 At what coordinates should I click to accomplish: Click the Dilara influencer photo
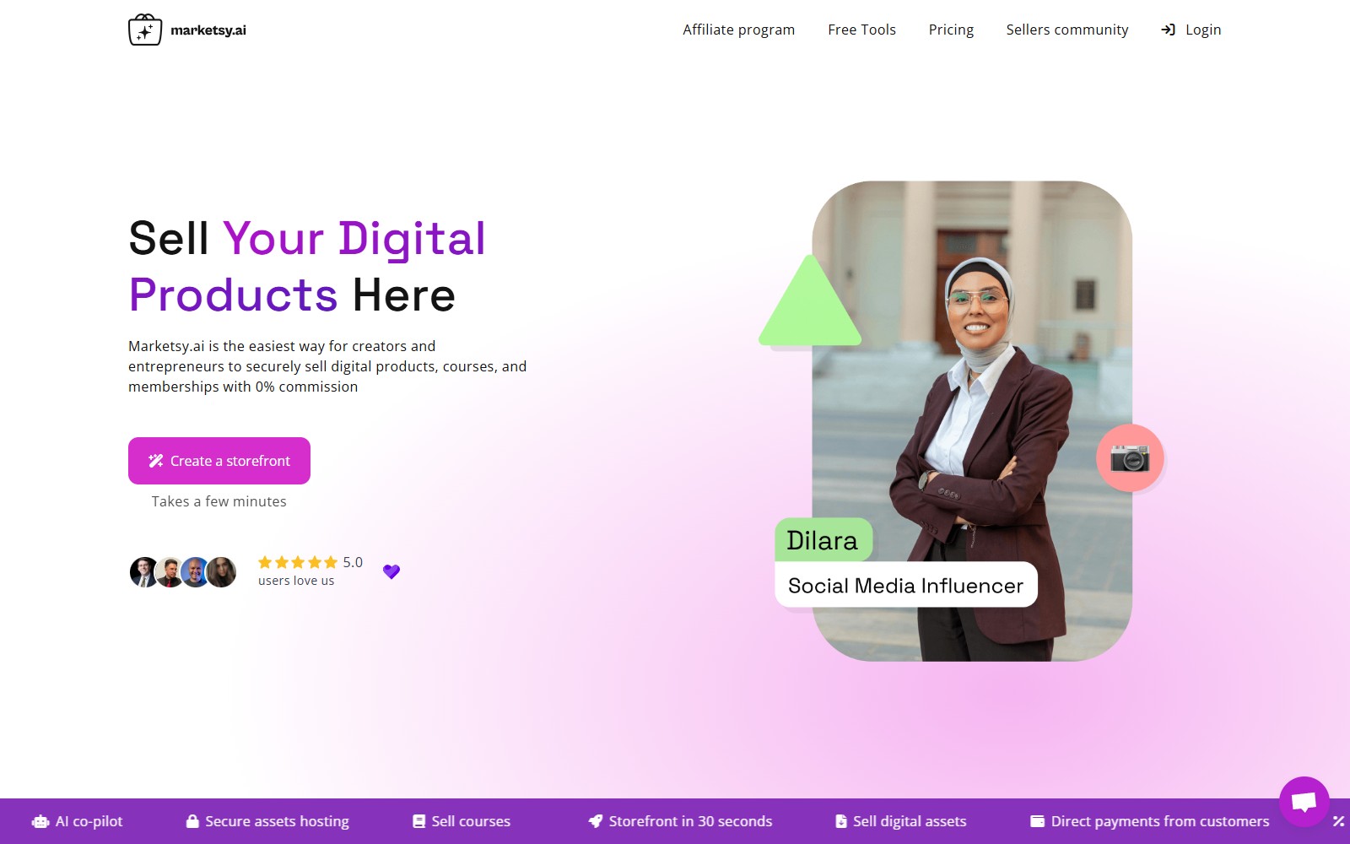[x=972, y=420]
